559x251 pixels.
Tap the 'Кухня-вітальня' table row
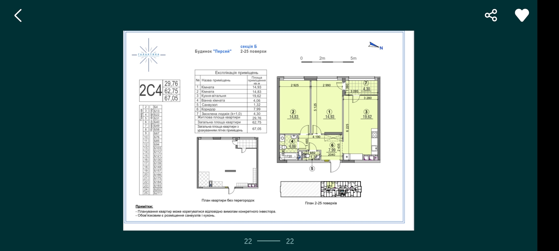pyautogui.click(x=231, y=96)
